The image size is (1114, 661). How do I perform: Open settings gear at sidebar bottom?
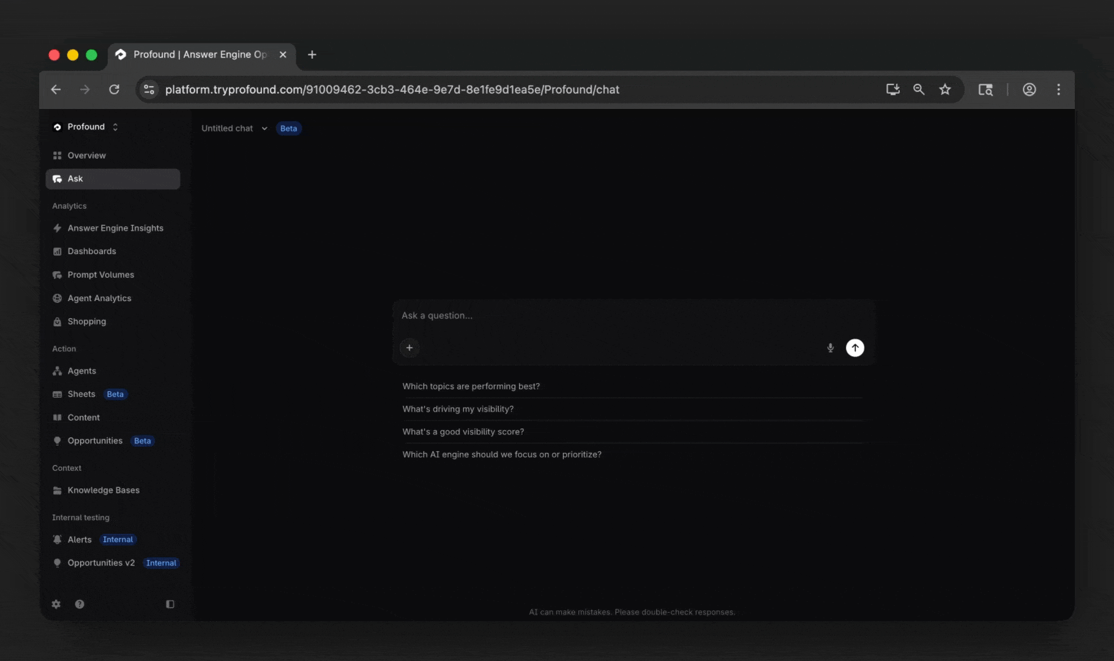pyautogui.click(x=56, y=604)
